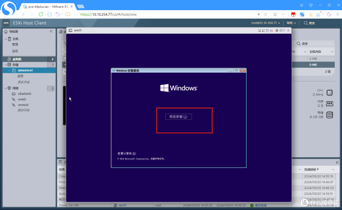The image size is (342, 210).
Task: Bookmark this page with the star icon
Action: coord(275,14)
